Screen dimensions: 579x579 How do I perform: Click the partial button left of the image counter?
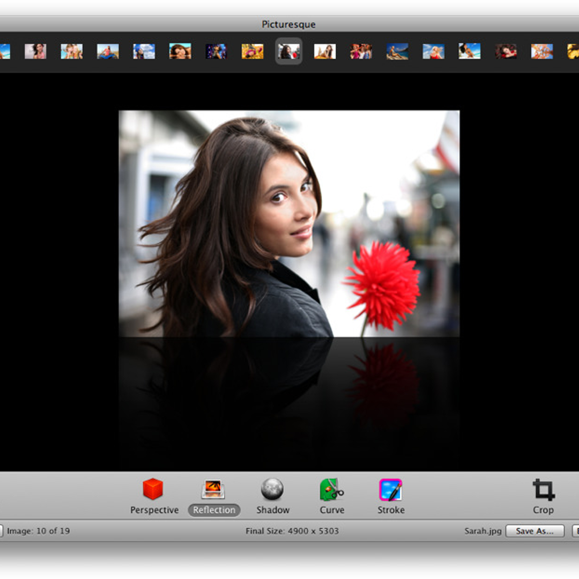(x=1, y=531)
